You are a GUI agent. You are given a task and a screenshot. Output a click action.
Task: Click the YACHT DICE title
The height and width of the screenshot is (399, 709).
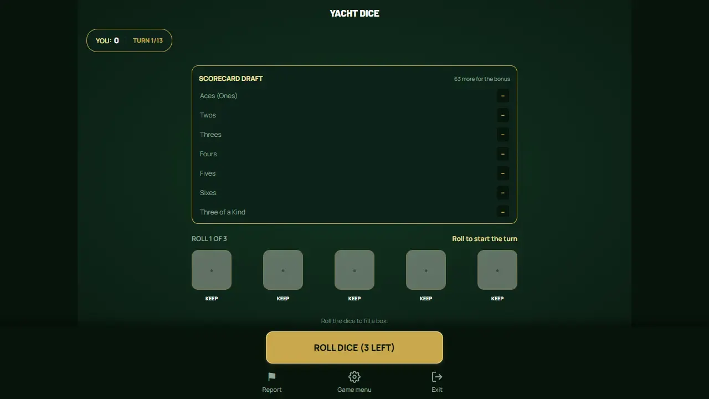[x=354, y=13]
